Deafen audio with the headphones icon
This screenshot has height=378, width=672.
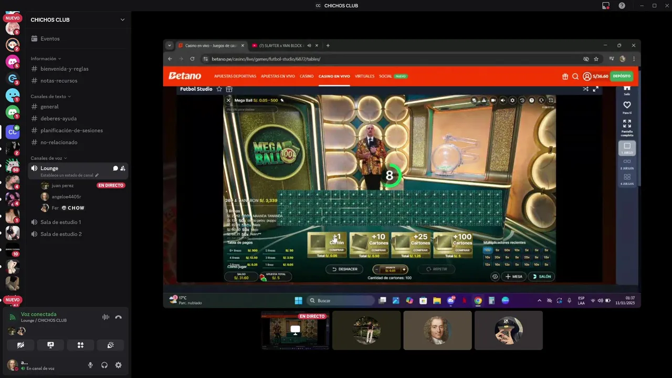pyautogui.click(x=104, y=365)
